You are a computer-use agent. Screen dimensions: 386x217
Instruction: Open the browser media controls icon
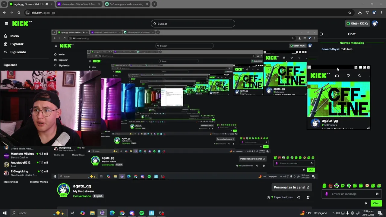pyautogui.click(x=367, y=13)
